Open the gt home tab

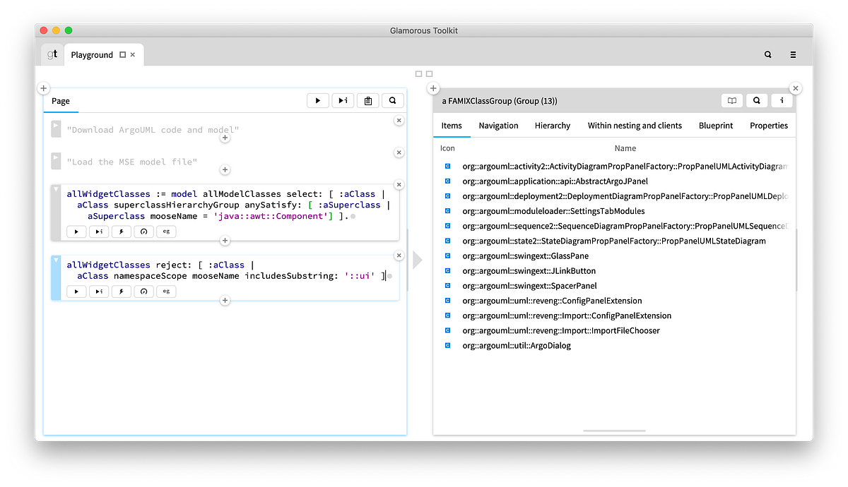coord(52,54)
